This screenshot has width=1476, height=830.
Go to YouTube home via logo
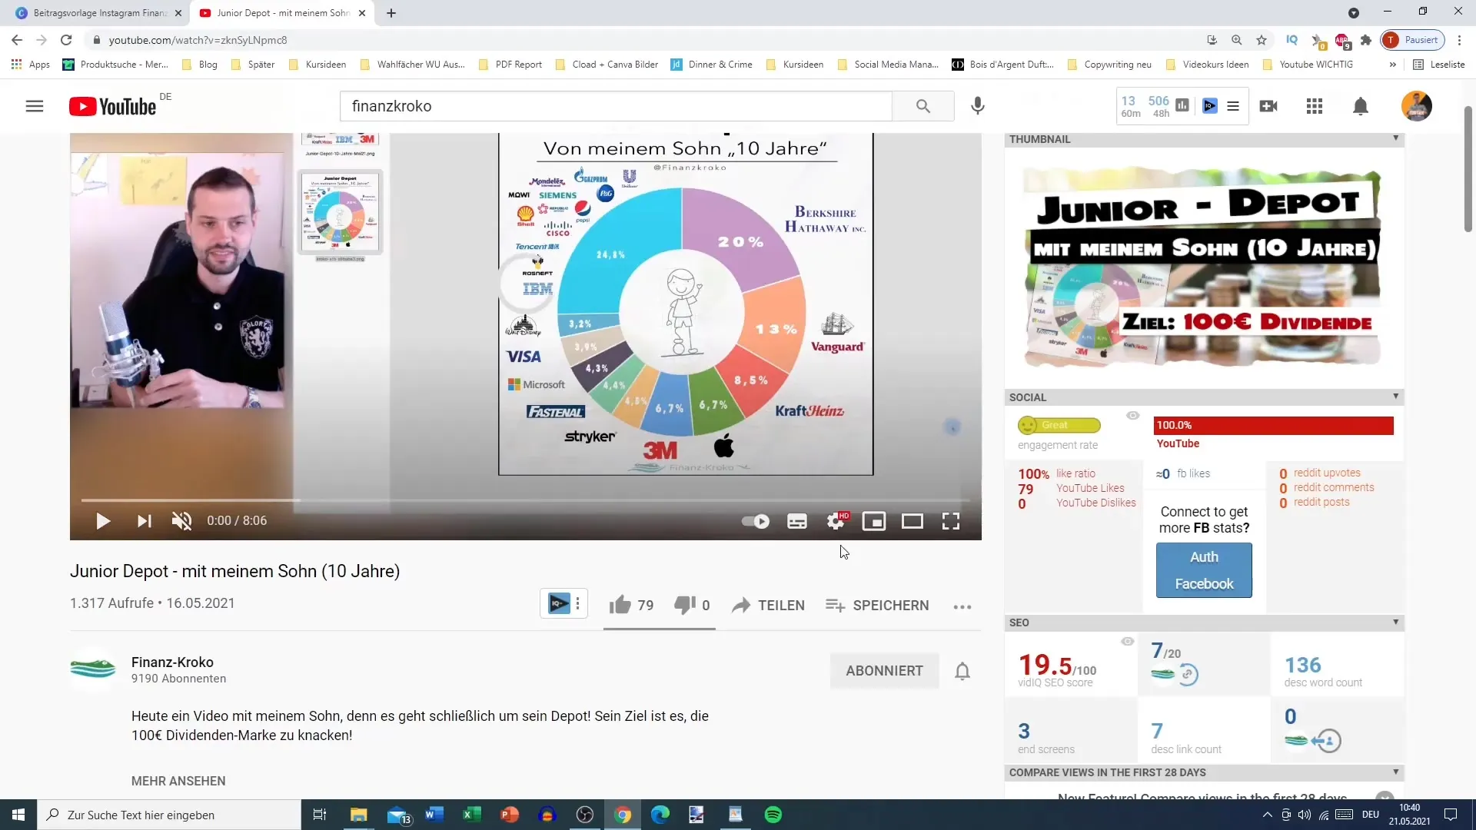click(113, 106)
